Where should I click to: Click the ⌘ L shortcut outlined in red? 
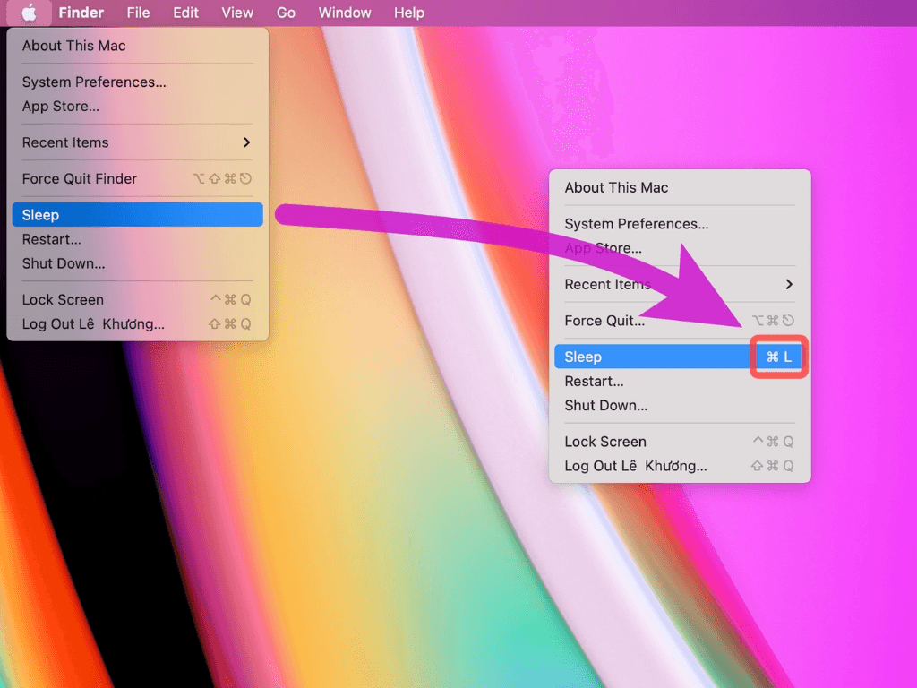779,357
